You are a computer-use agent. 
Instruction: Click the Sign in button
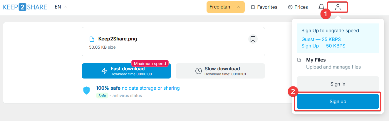coord(338,84)
